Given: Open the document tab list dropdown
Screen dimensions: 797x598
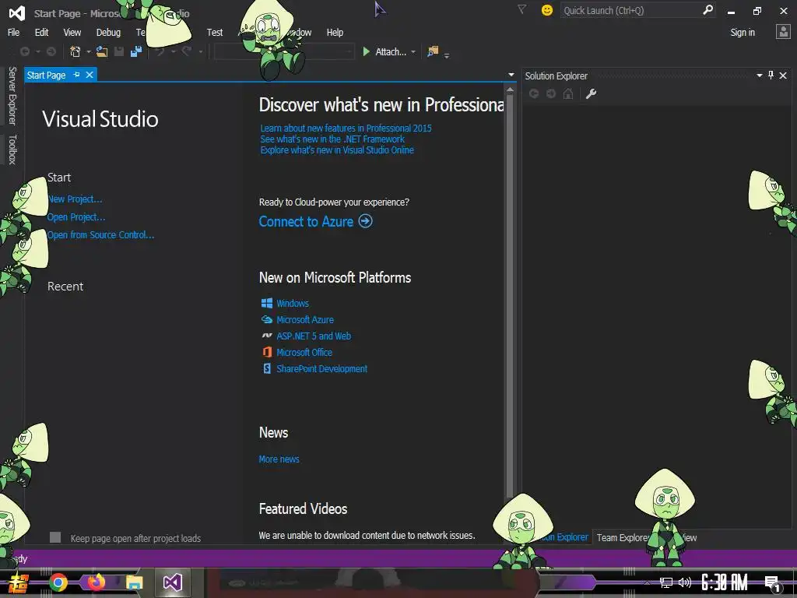Looking at the screenshot, I should point(511,75).
